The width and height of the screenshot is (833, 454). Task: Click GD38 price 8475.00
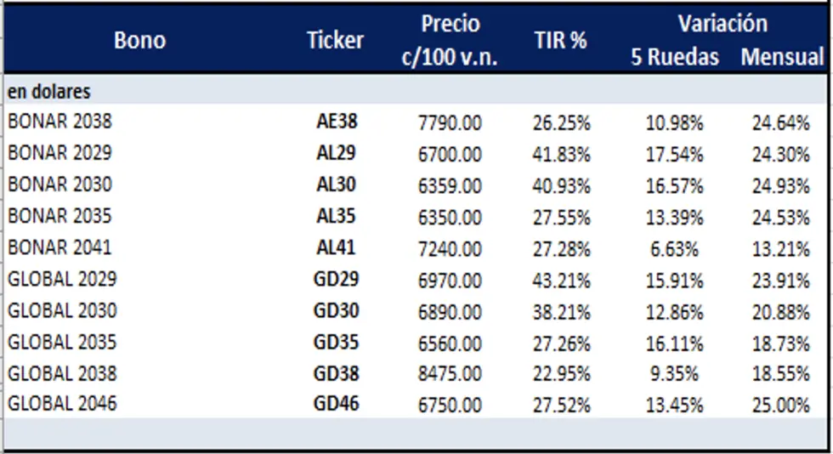[450, 374]
